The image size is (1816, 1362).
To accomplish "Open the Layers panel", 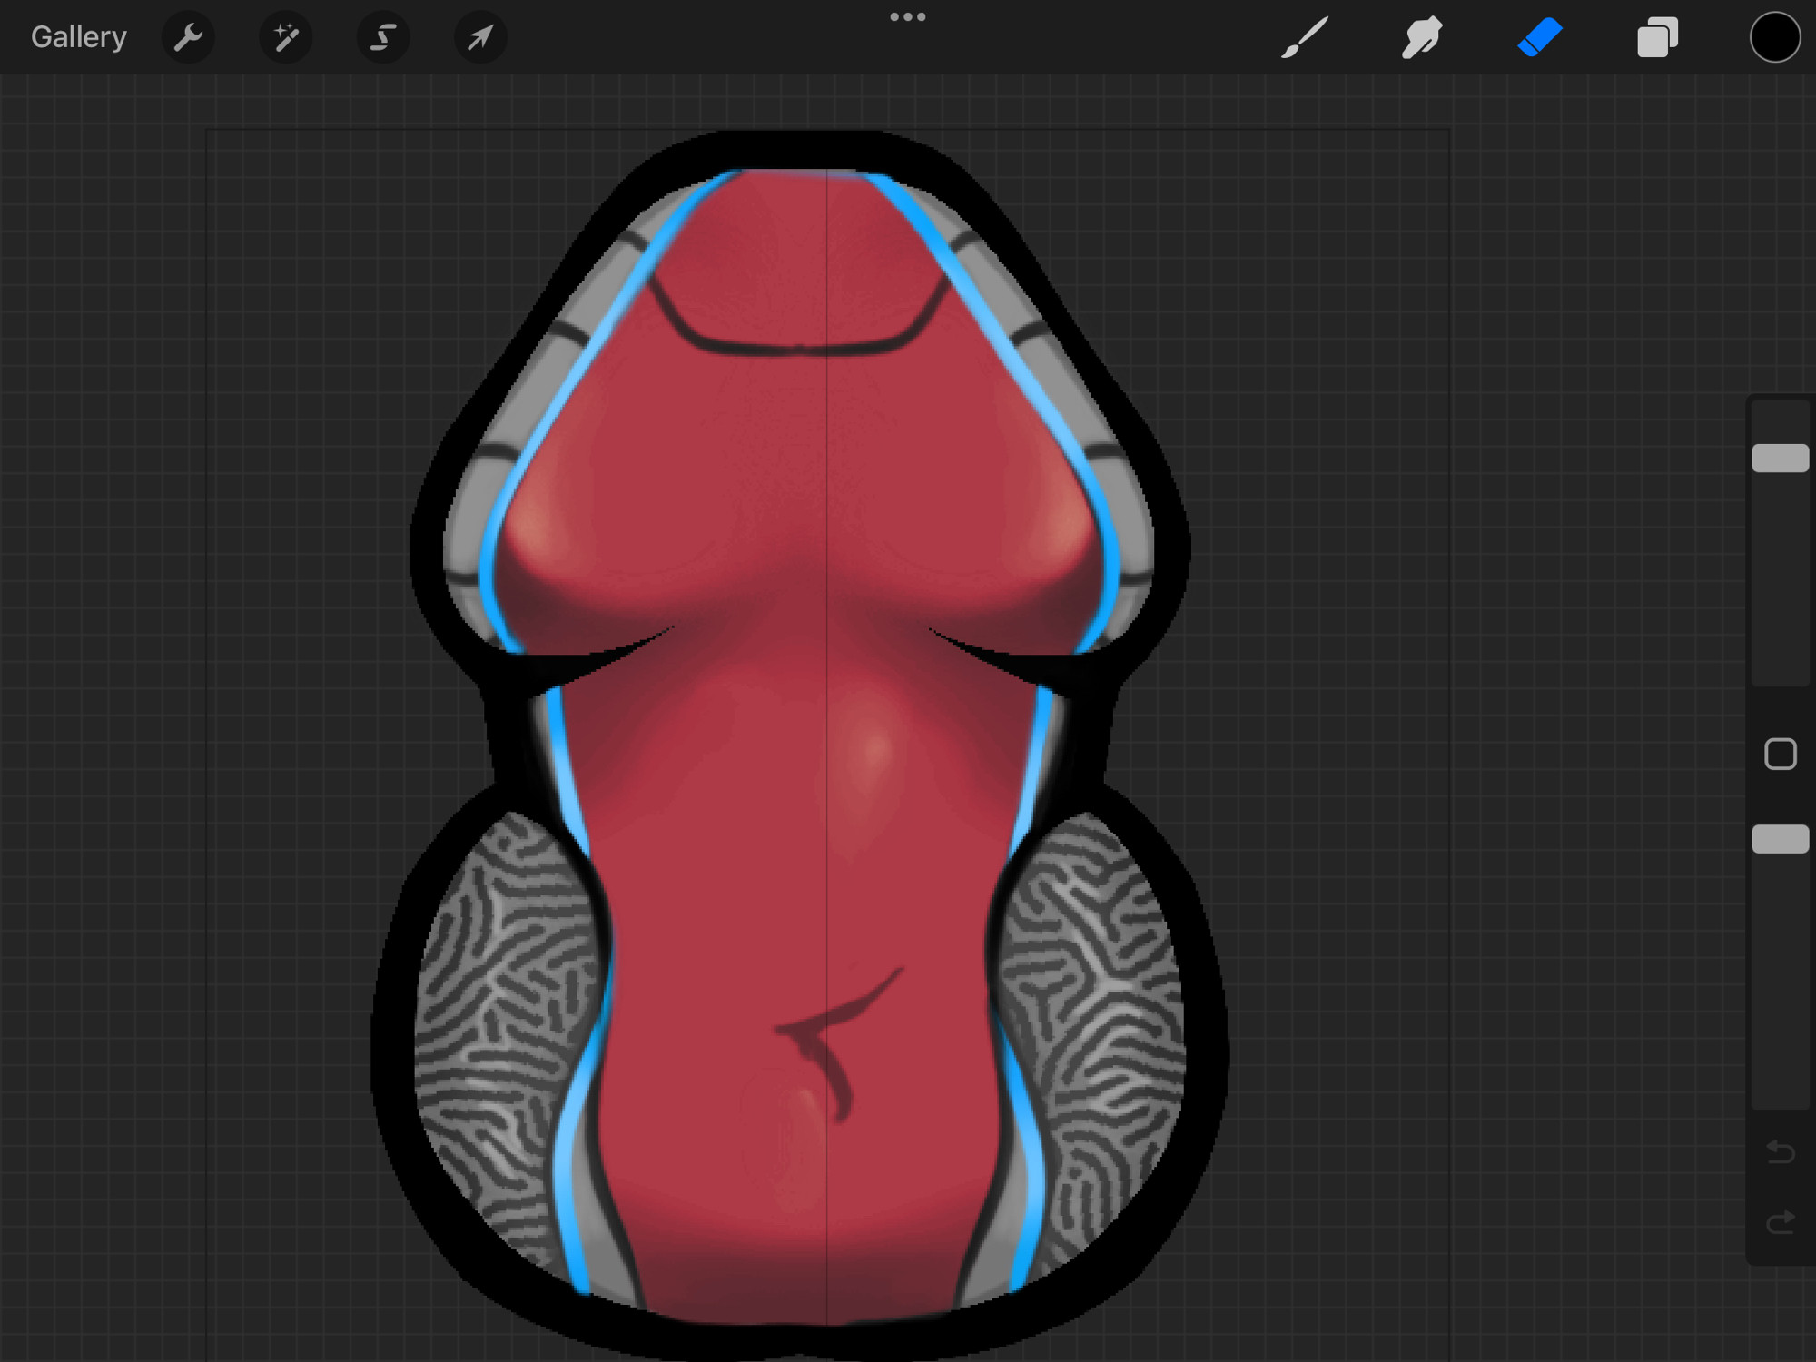I will [1657, 37].
